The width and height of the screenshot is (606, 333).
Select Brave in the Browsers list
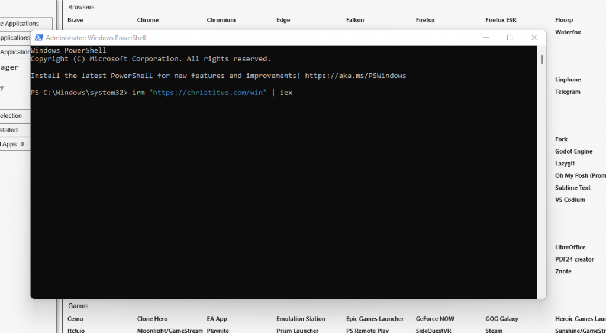[75, 20]
